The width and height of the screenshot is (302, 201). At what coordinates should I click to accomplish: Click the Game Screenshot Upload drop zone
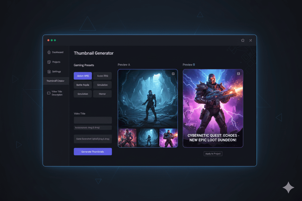tap(93, 139)
